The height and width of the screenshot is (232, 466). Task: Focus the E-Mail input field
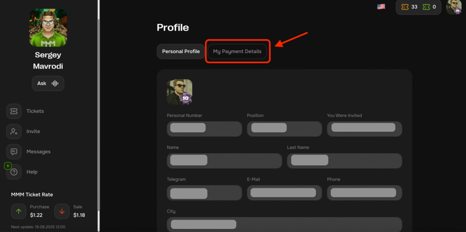pos(284,193)
